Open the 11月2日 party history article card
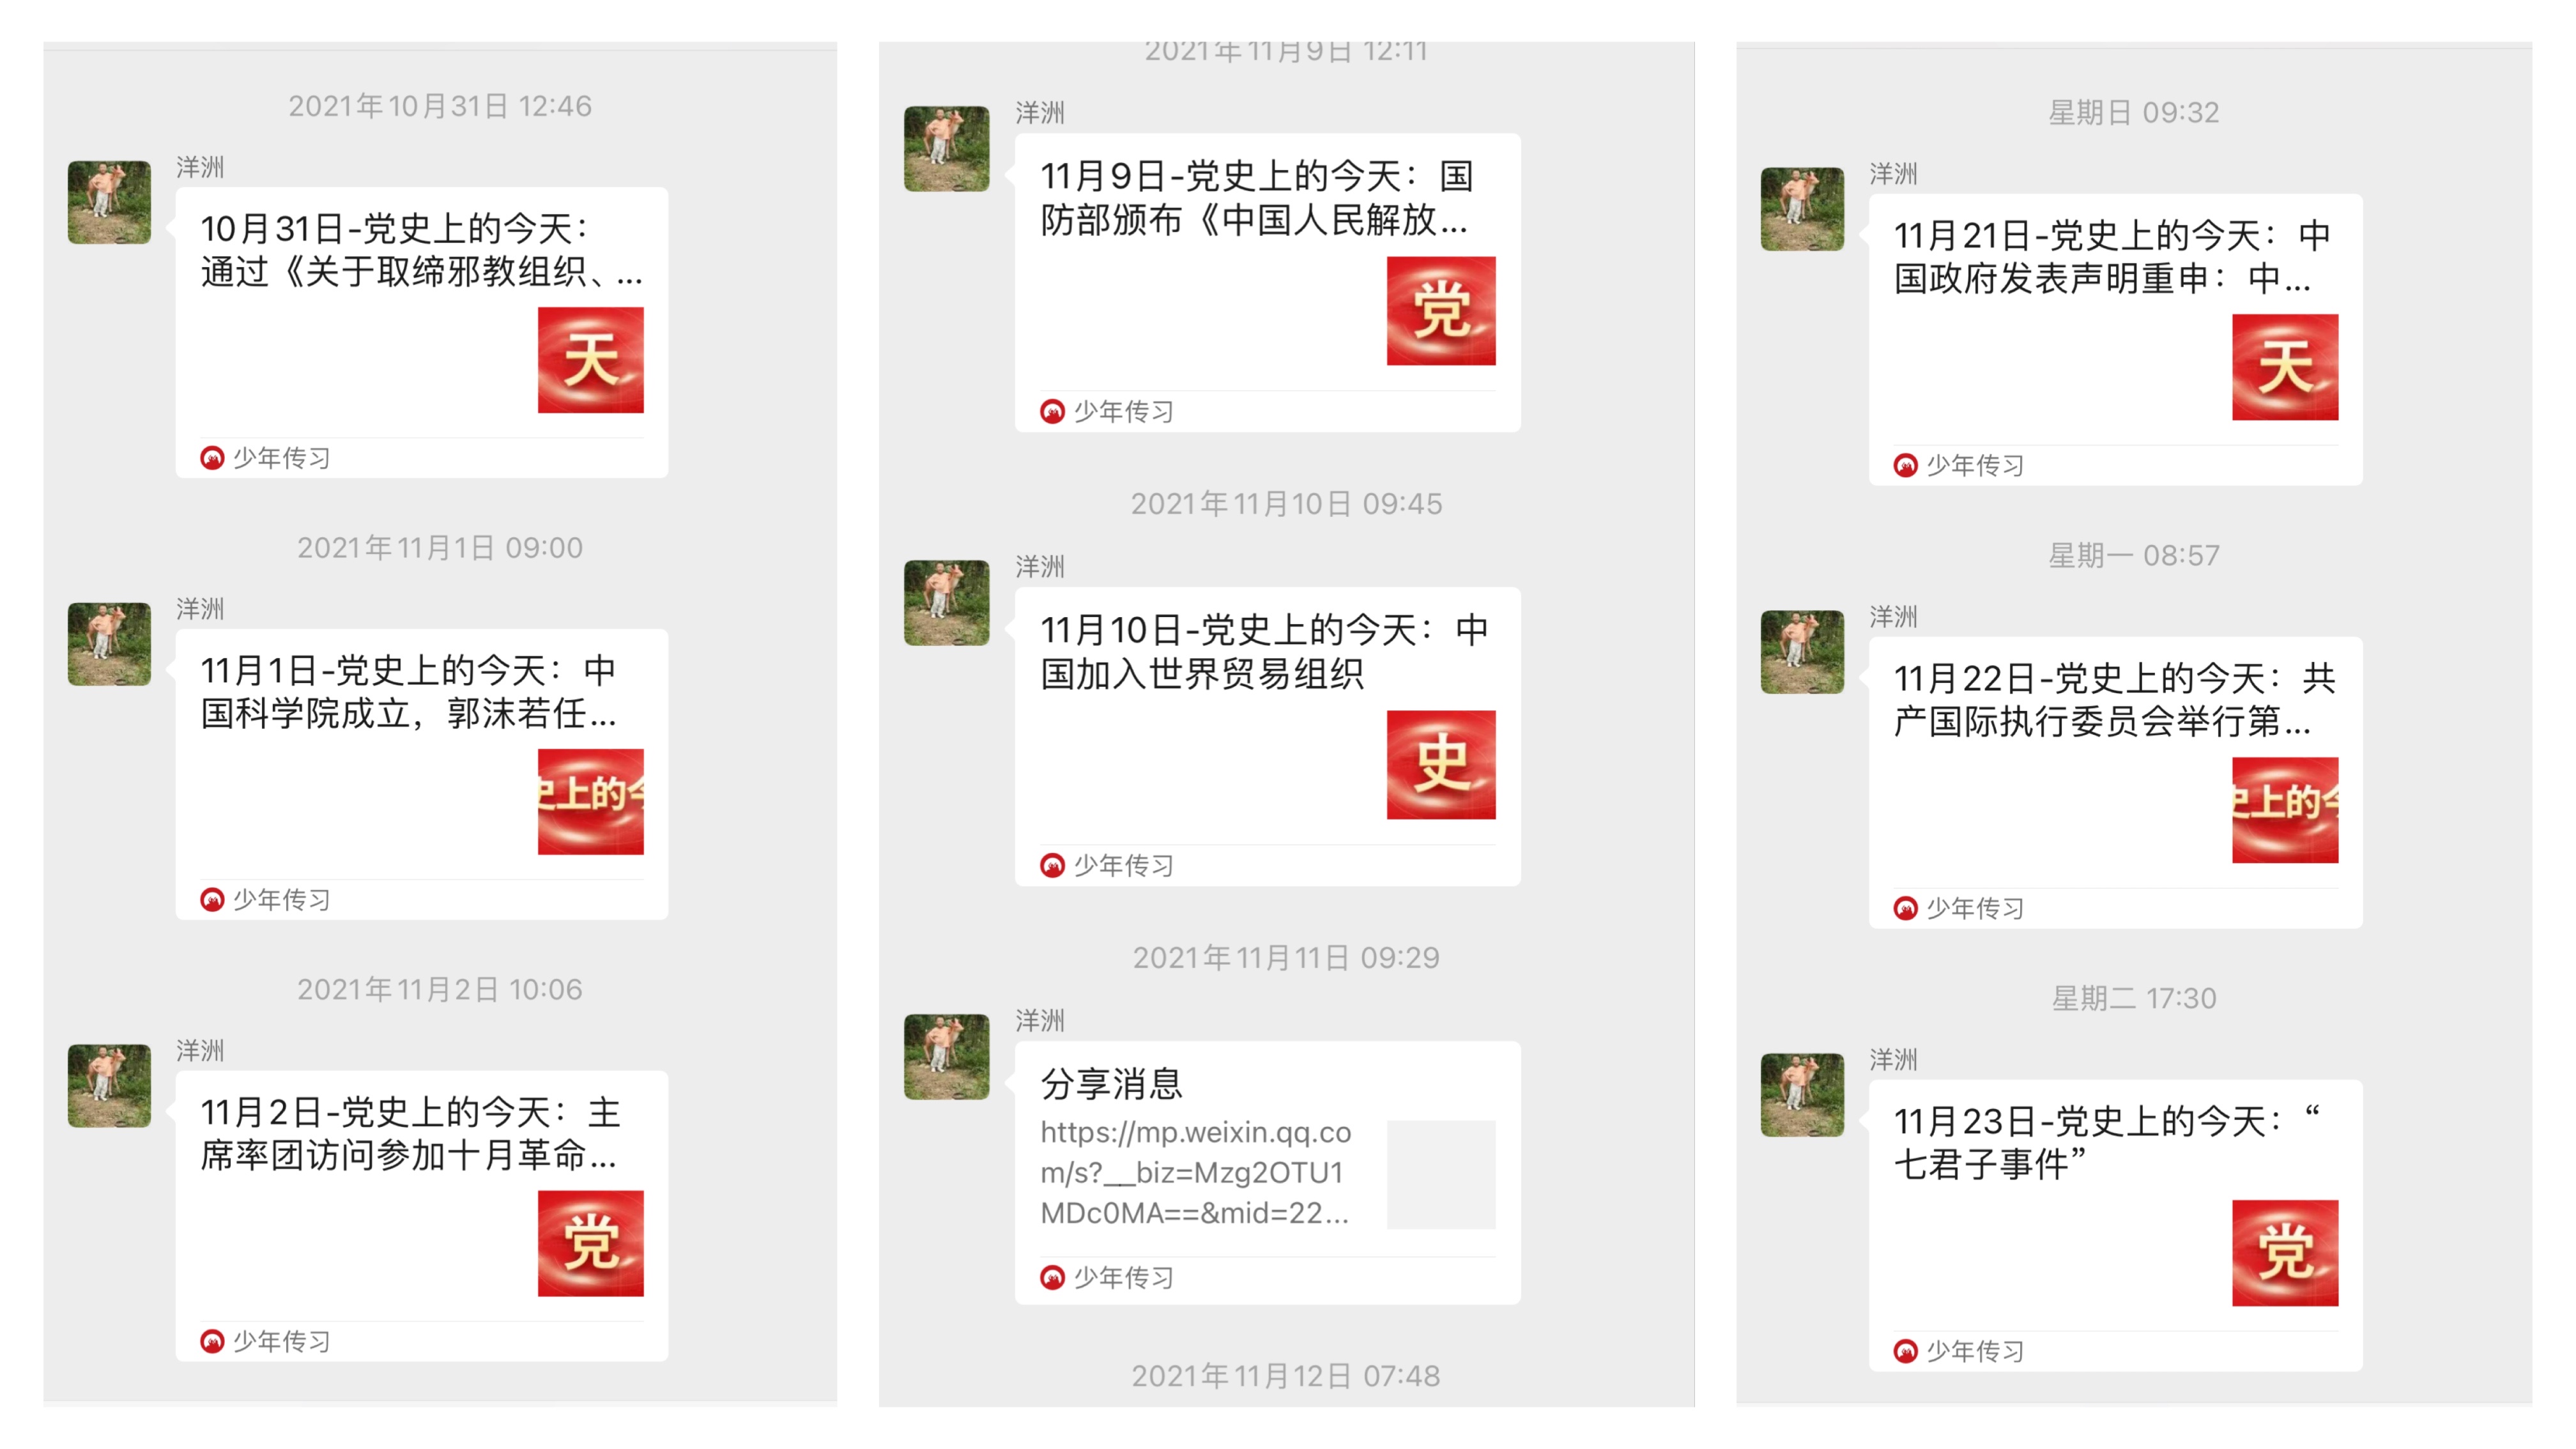2576x1449 pixels. click(x=422, y=1215)
